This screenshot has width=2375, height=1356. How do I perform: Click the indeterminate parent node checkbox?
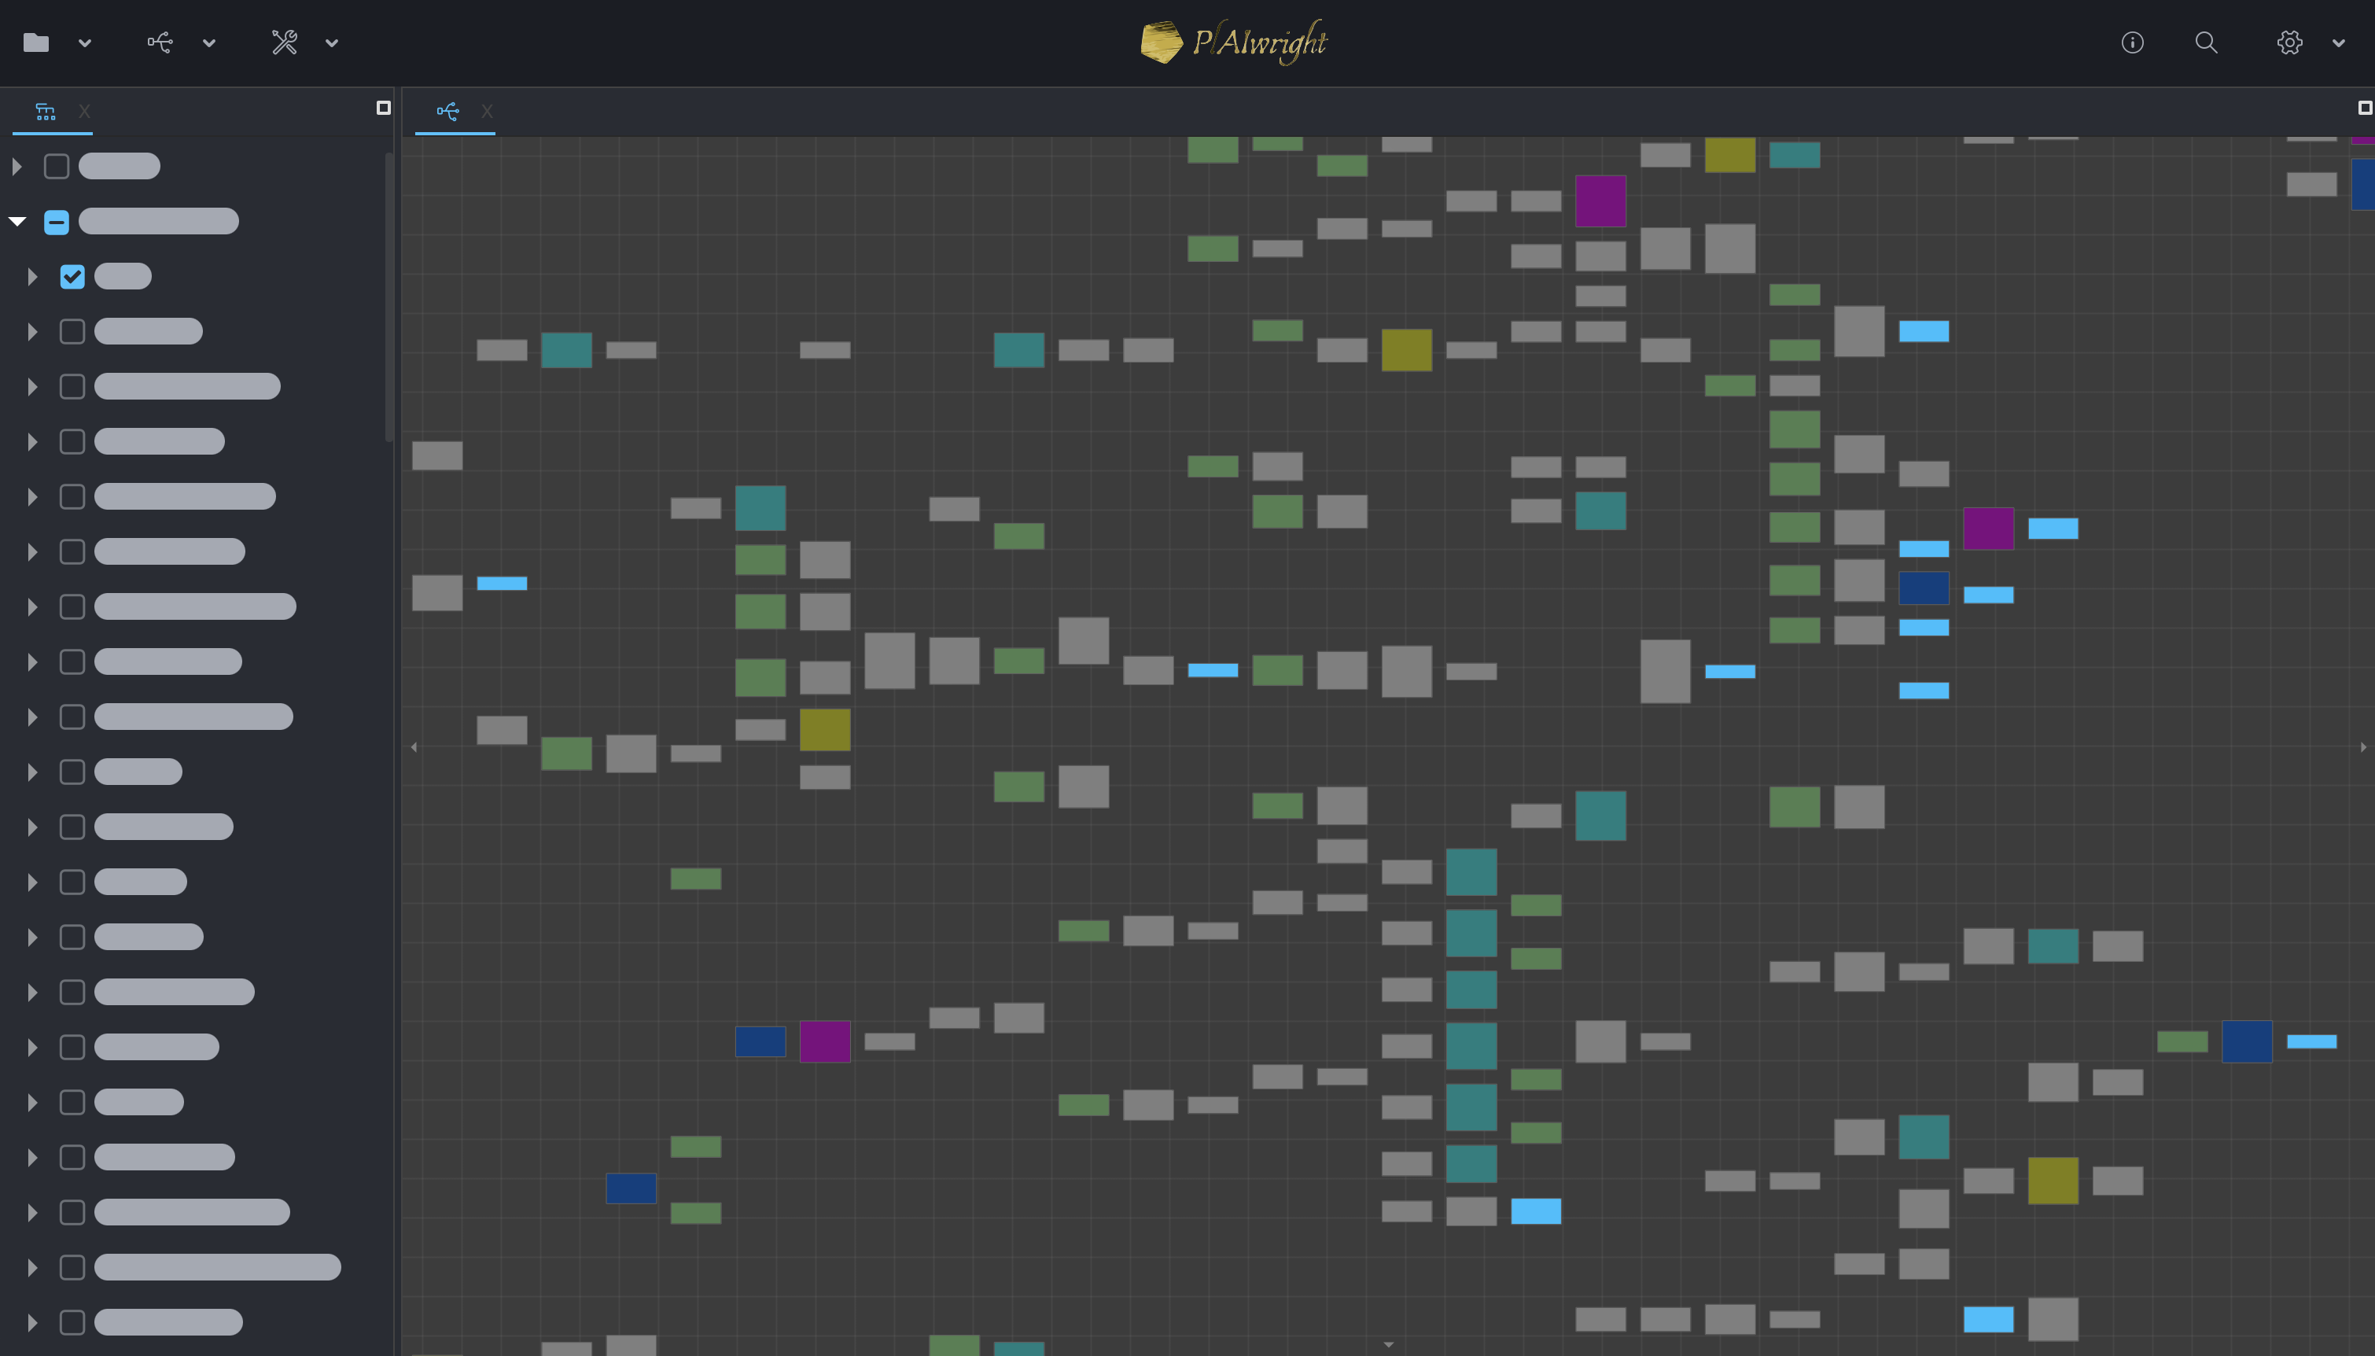click(57, 221)
